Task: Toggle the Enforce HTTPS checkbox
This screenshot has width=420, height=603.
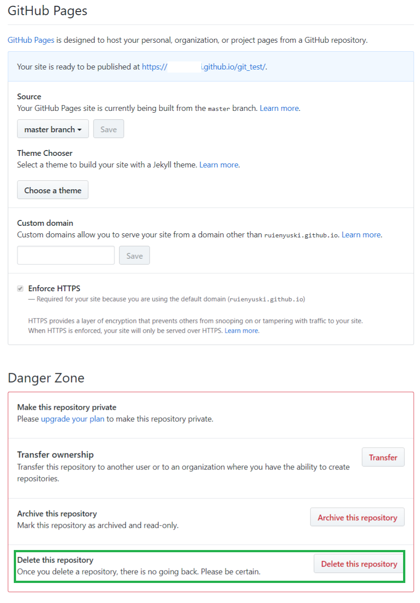Action: (20, 289)
